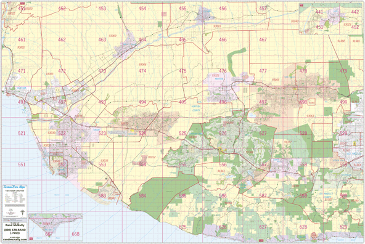
Task: Click grid number 441 in the top-right inset
Action: point(319,12)
